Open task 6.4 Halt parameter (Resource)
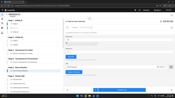The height and width of the screenshot is (98, 175). pyautogui.click(x=34, y=92)
